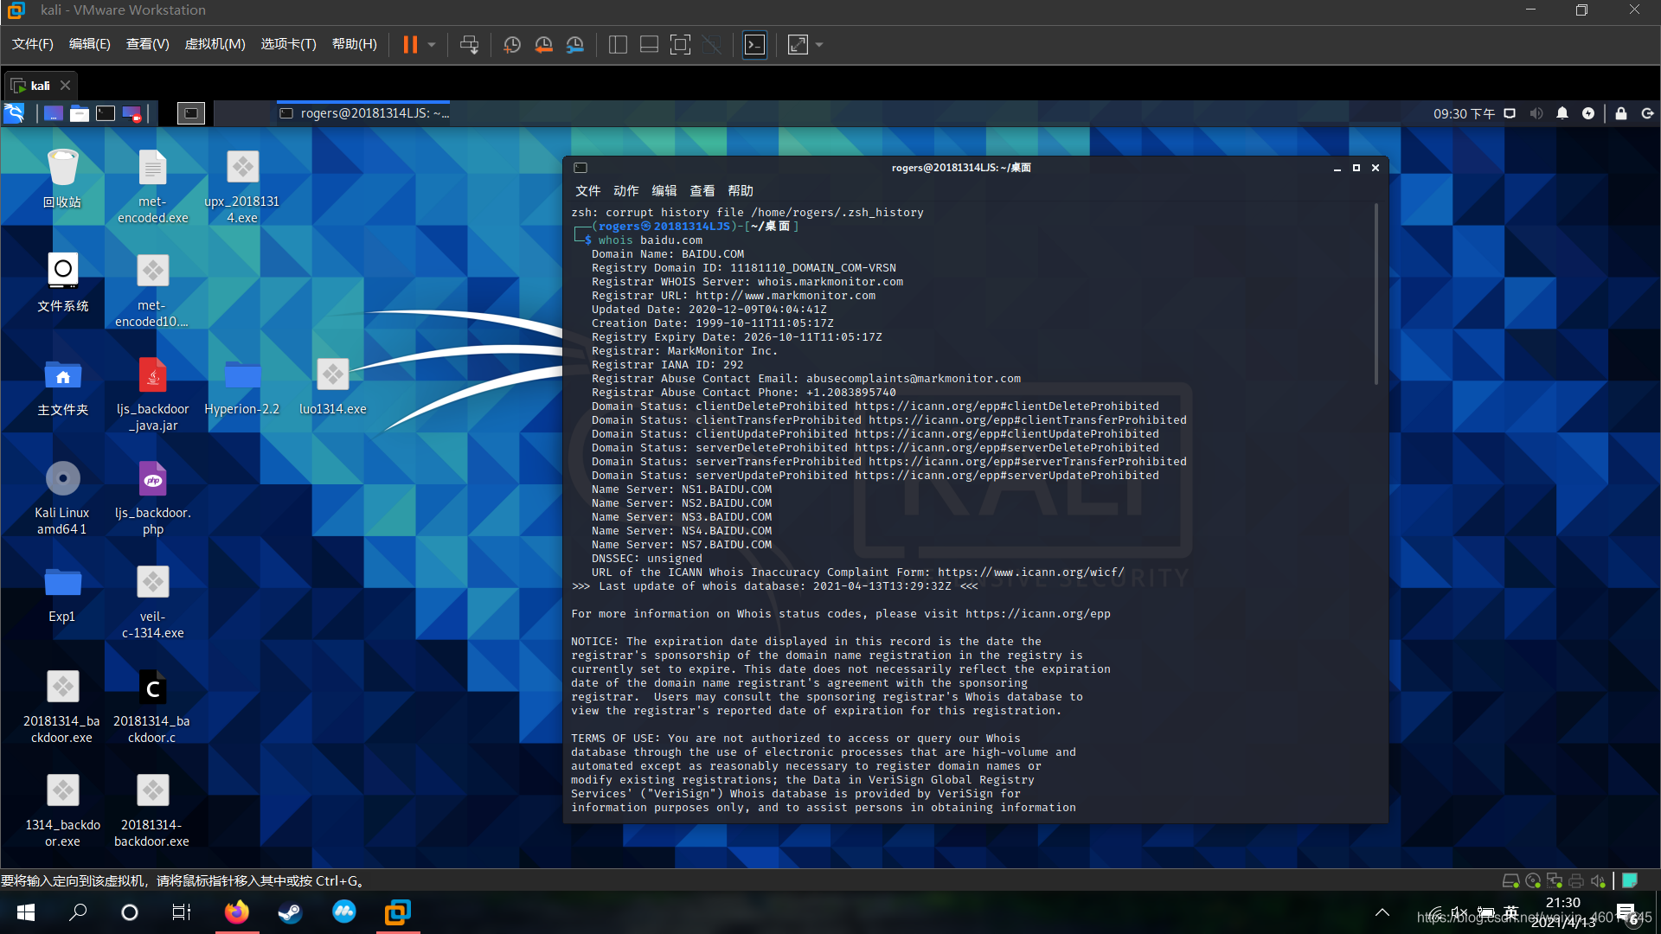Close the kali VM tab
This screenshot has width=1661, height=934.
coord(65,86)
